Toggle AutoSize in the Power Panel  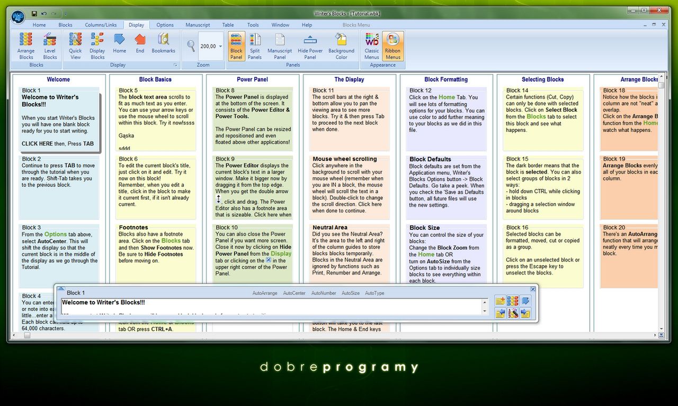351,293
